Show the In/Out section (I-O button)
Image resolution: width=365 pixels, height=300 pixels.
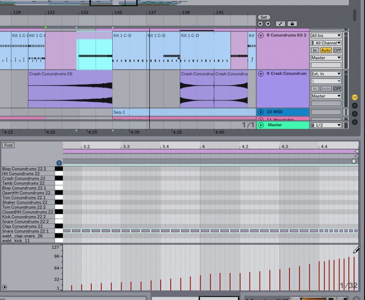[355, 97]
